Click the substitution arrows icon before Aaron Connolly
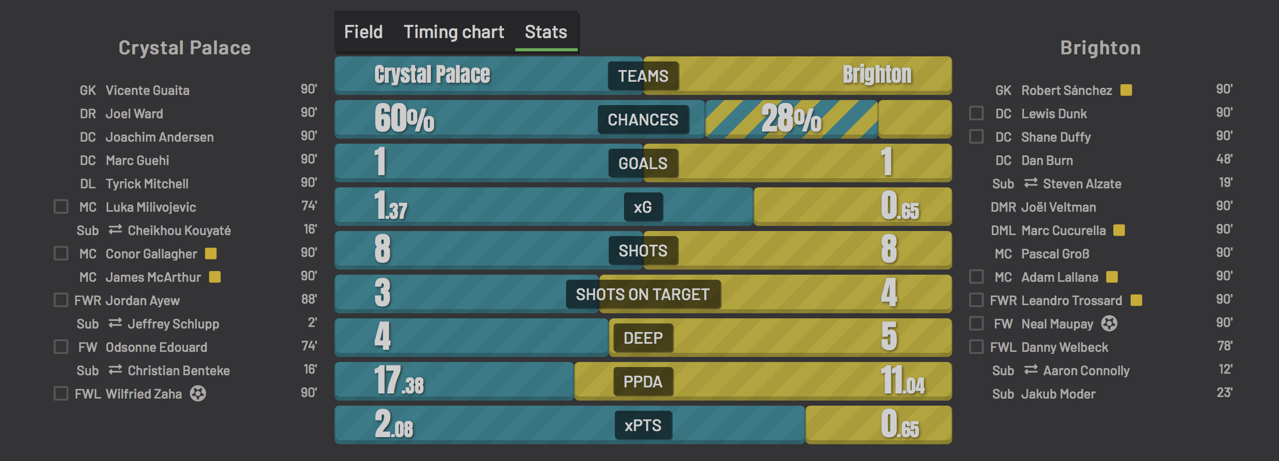 pyautogui.click(x=1031, y=370)
